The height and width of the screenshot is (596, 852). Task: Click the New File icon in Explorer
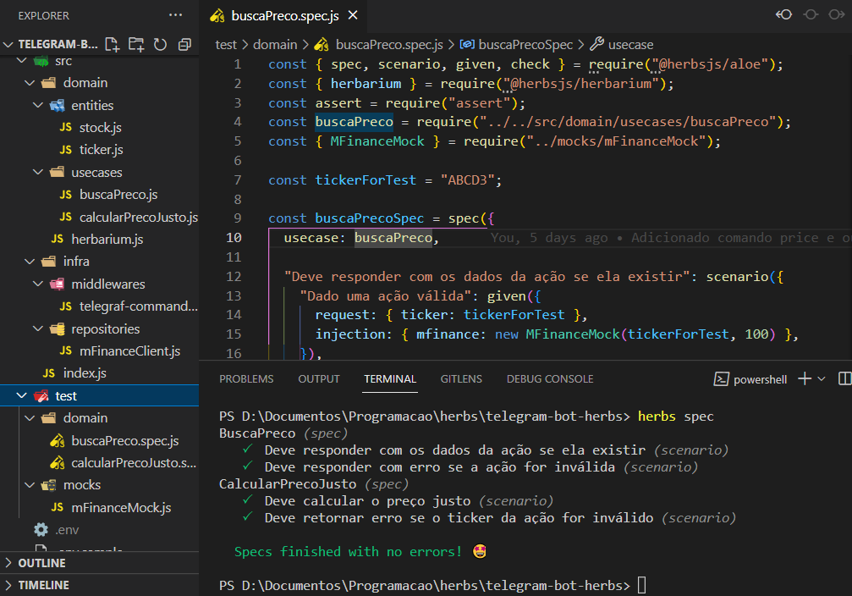(x=112, y=45)
